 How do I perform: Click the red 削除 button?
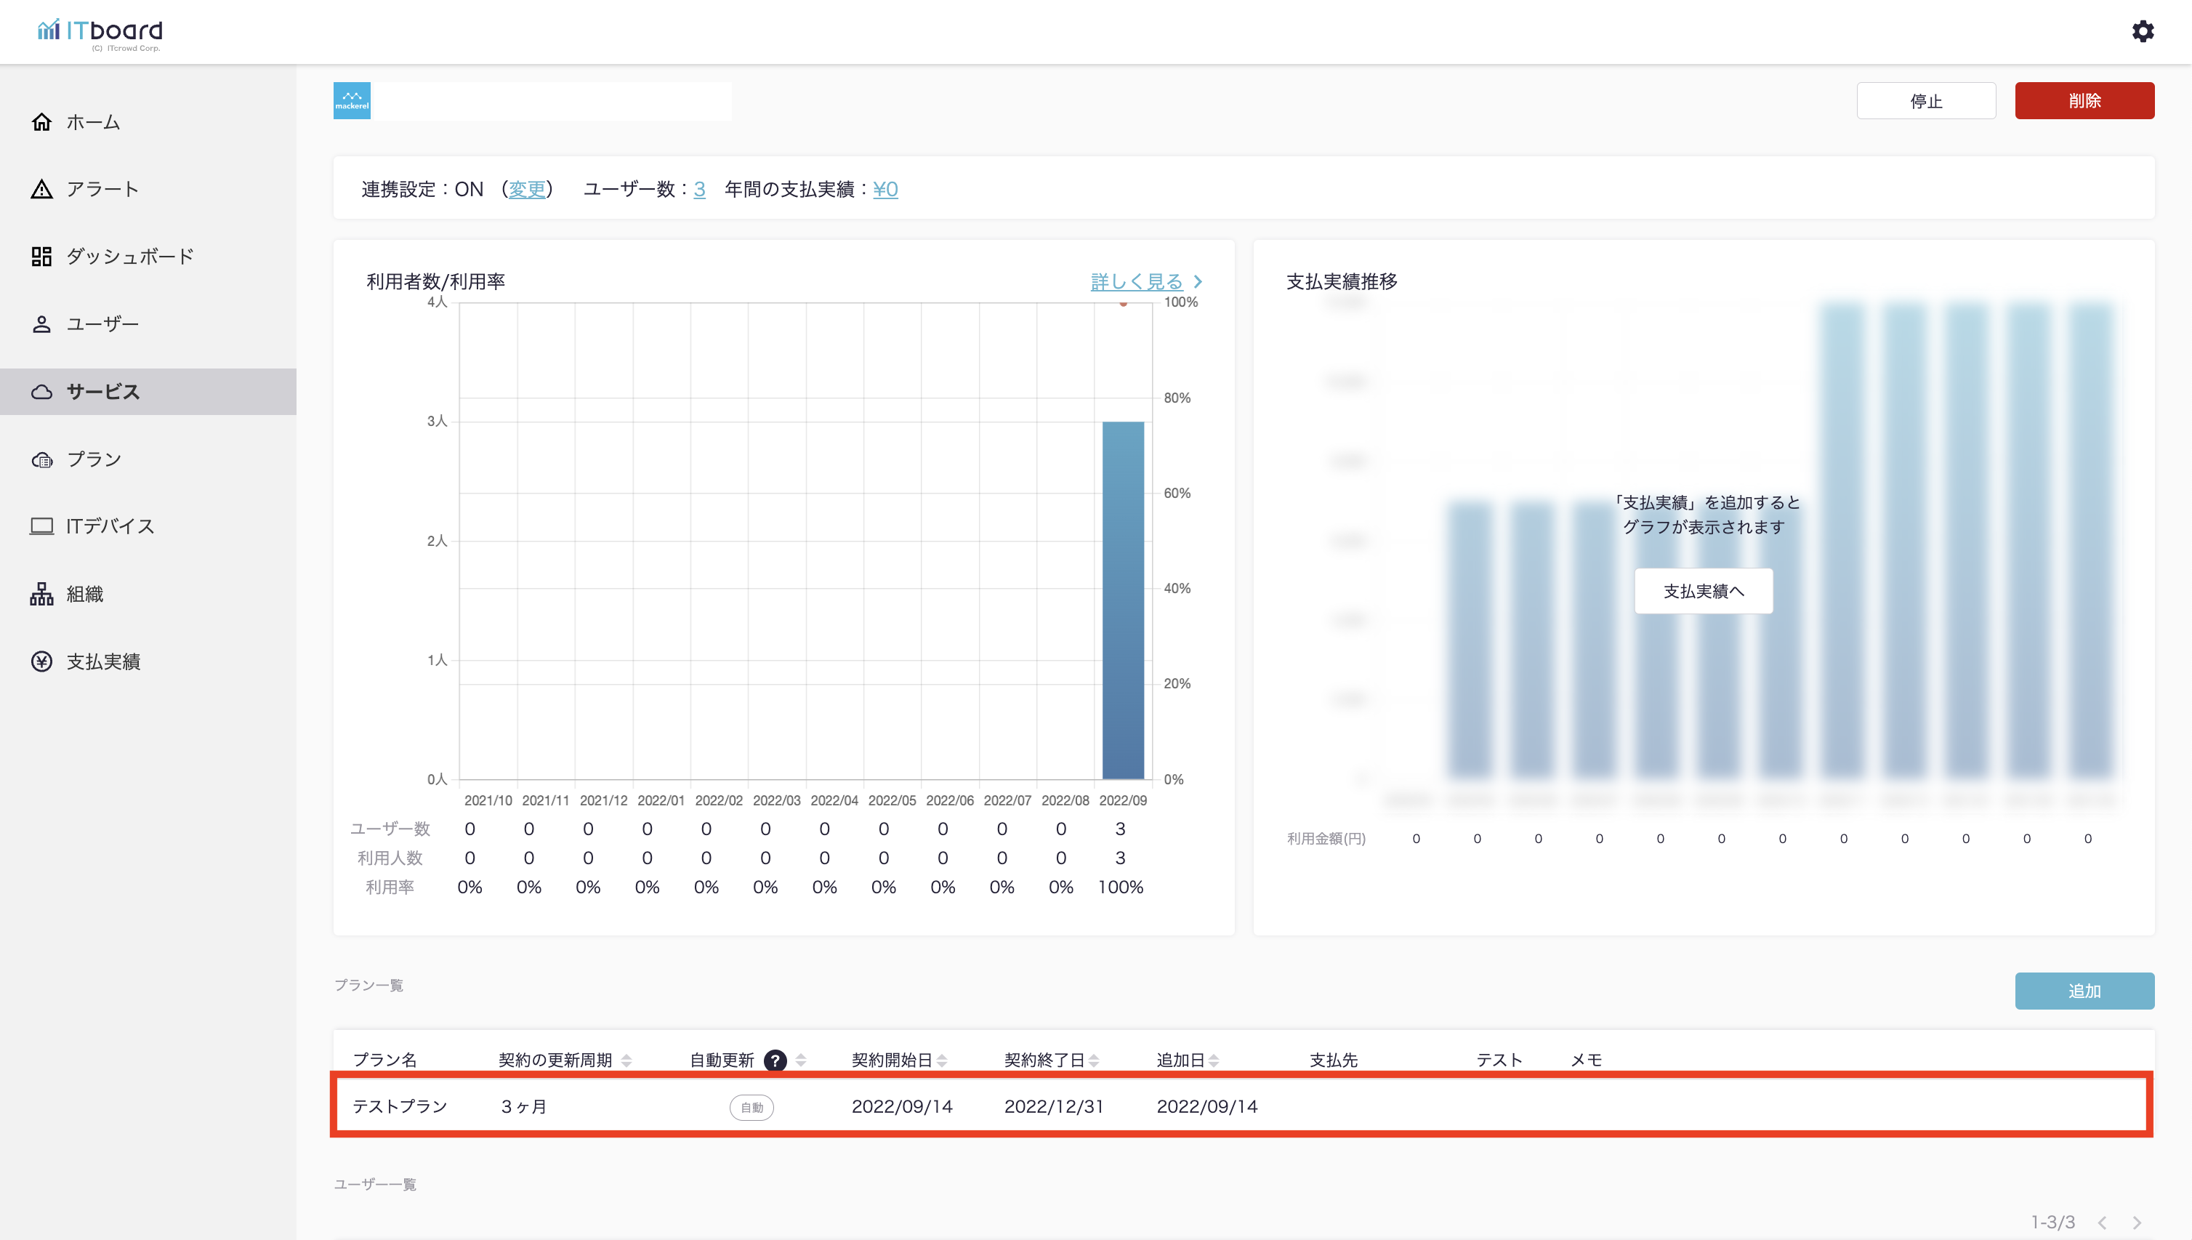pyautogui.click(x=2083, y=100)
